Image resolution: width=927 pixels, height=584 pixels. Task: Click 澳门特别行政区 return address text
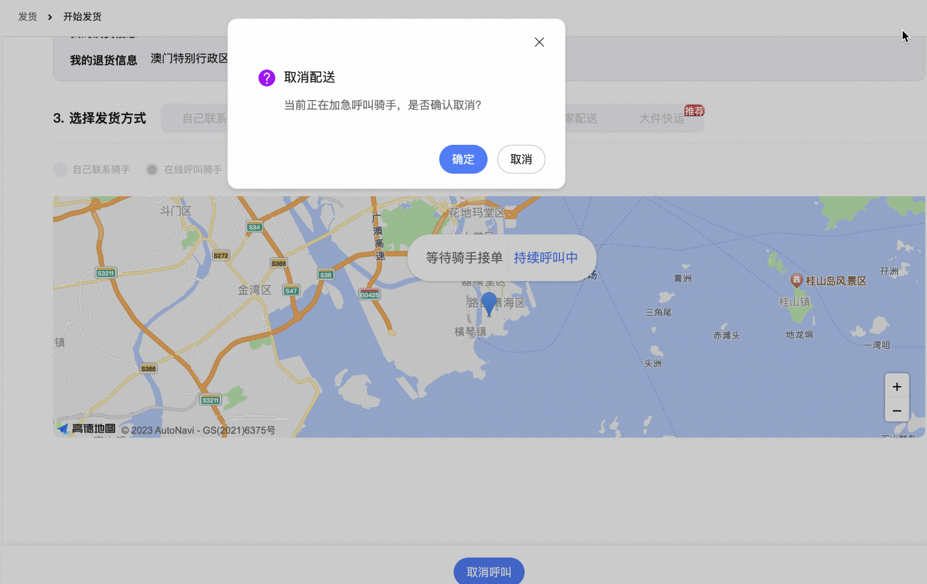[189, 58]
